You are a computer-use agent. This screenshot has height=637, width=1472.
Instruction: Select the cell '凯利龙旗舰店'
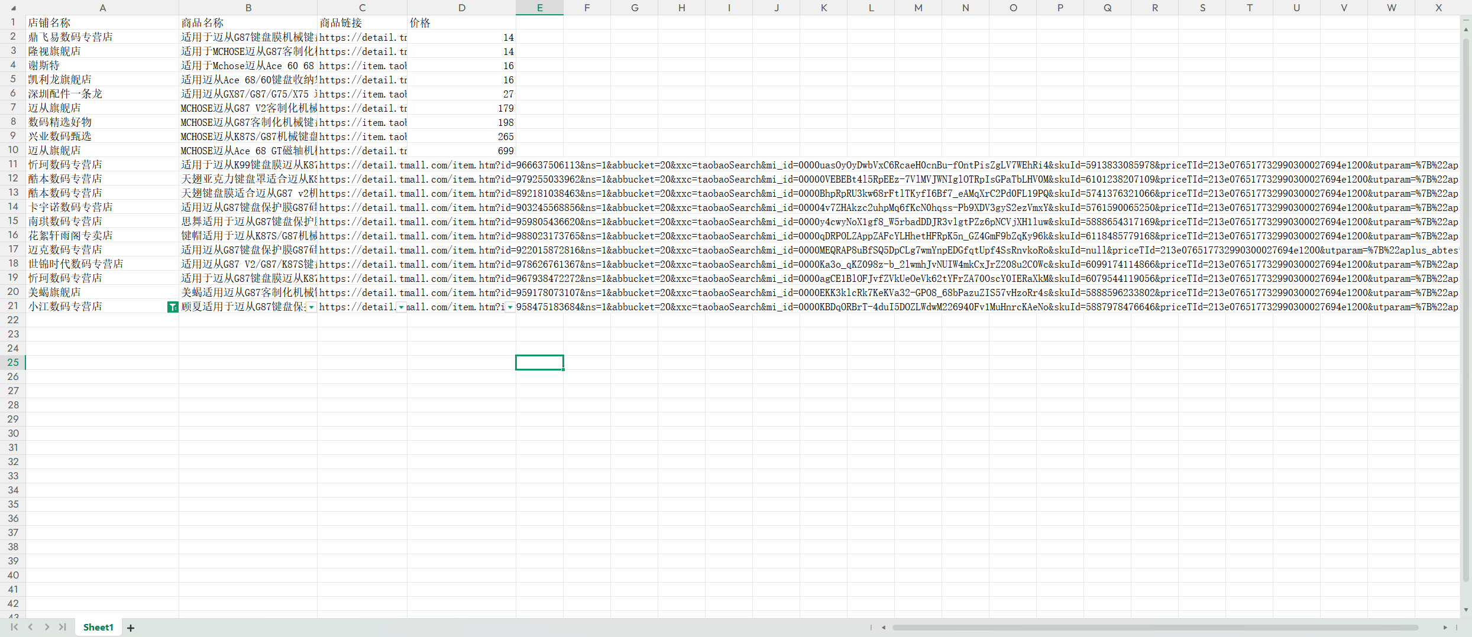point(102,79)
